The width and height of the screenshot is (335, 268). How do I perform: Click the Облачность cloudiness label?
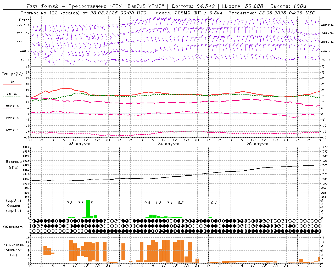click(x=13, y=227)
